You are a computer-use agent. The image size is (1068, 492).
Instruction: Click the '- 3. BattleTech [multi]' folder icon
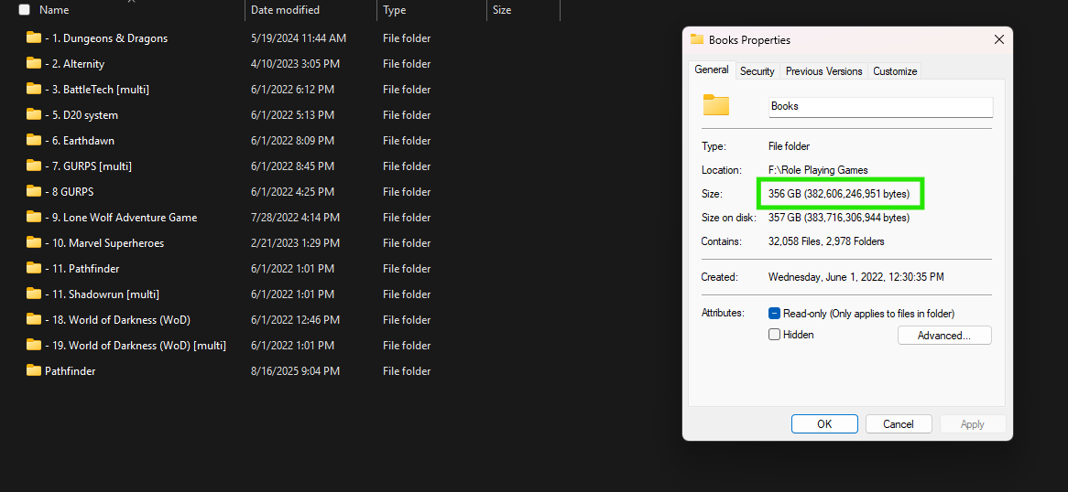point(34,89)
